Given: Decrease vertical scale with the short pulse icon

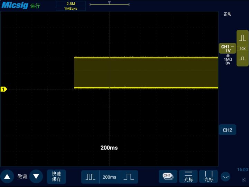Looking at the screenshot, I should [242, 59].
